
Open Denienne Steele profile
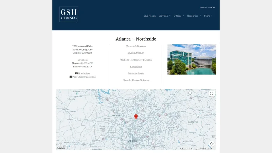(136, 73)
